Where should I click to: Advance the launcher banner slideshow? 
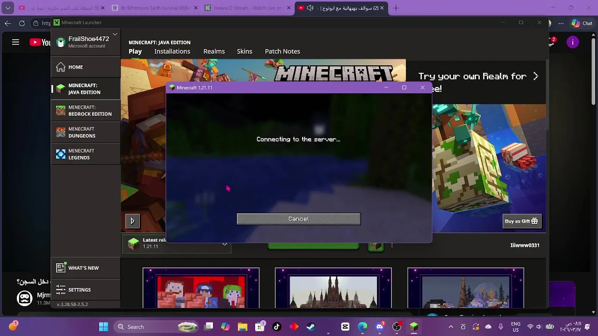point(132,221)
